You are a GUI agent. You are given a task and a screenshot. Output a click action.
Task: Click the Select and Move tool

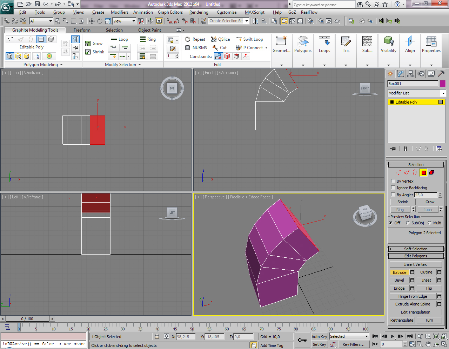(92, 21)
